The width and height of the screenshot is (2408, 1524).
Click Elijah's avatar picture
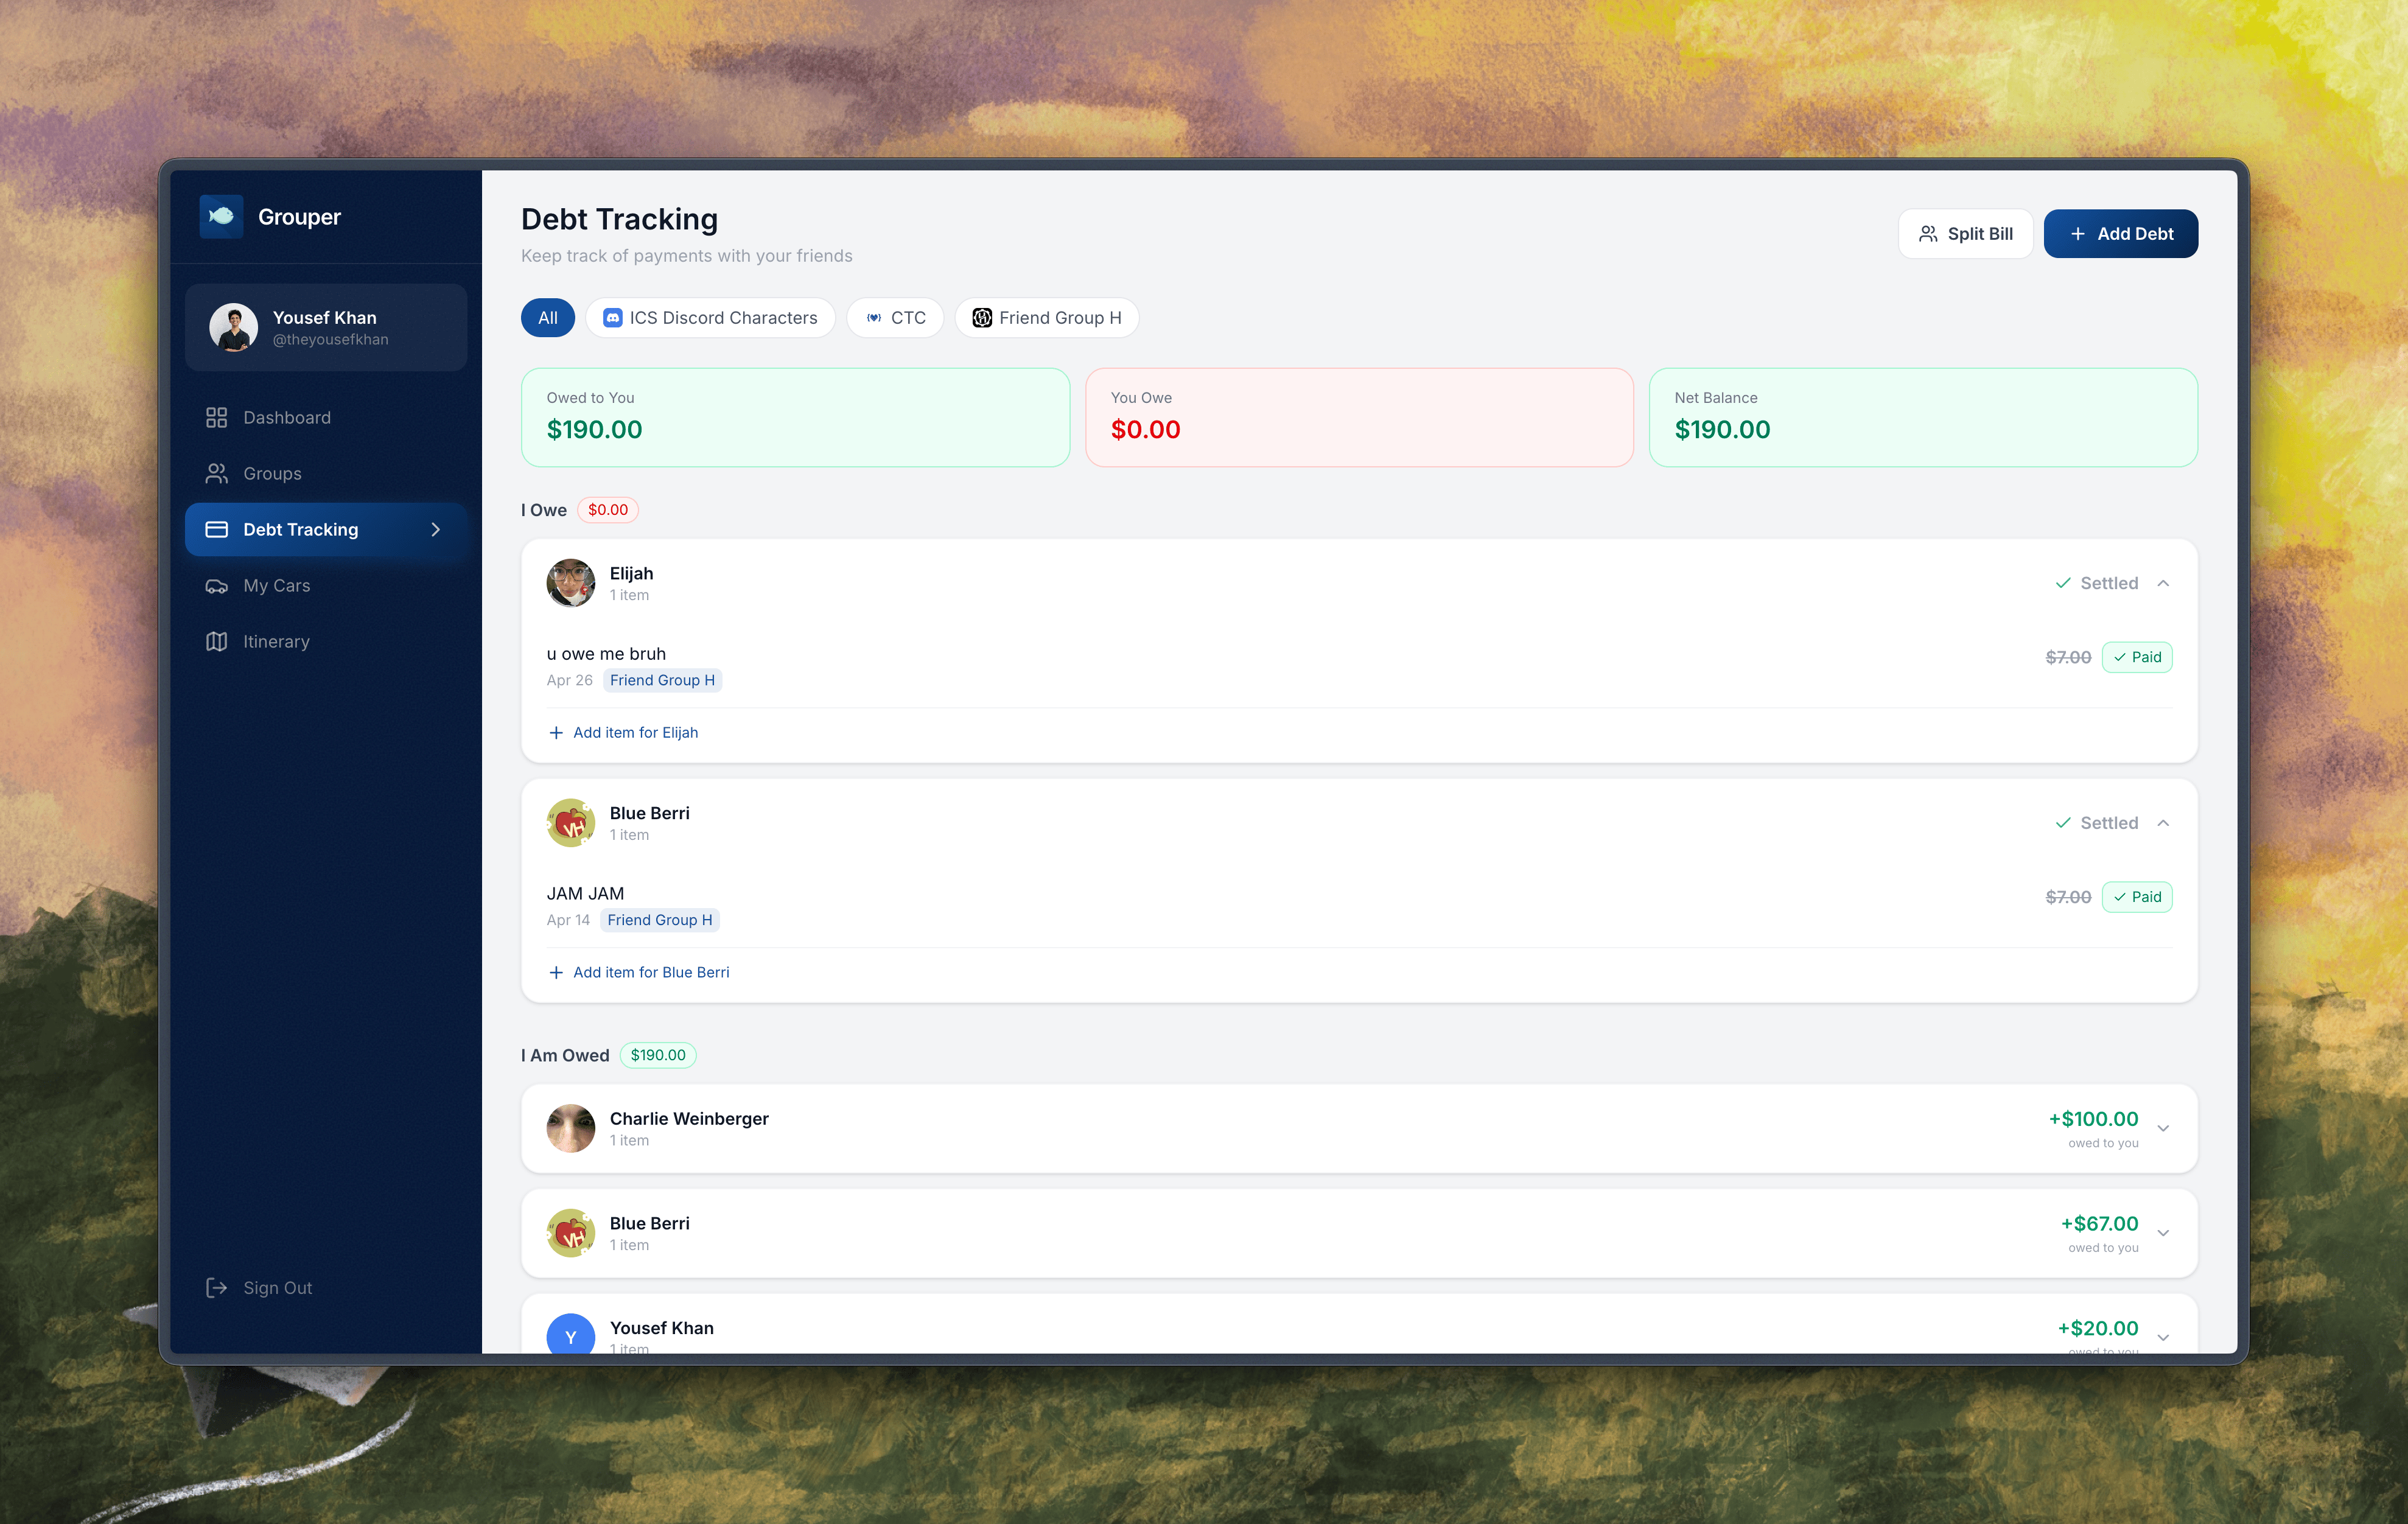[x=570, y=583]
